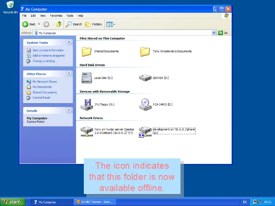This screenshot has width=275, height=206.
Task: Select the 3½ Floppy (A:) drive
Action: coord(87,104)
